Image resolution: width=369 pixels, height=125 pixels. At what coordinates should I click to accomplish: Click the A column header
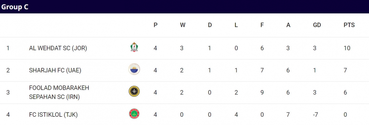click(x=288, y=25)
